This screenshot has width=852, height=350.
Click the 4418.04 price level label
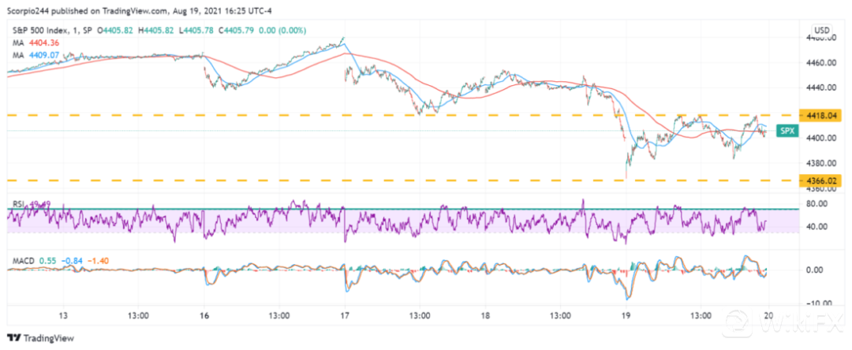click(824, 115)
